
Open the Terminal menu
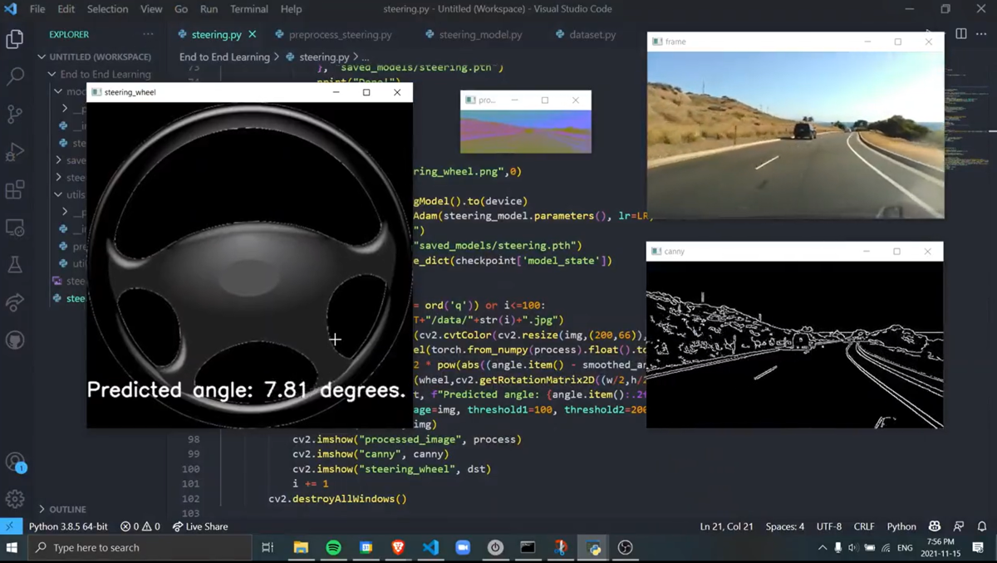tap(250, 9)
